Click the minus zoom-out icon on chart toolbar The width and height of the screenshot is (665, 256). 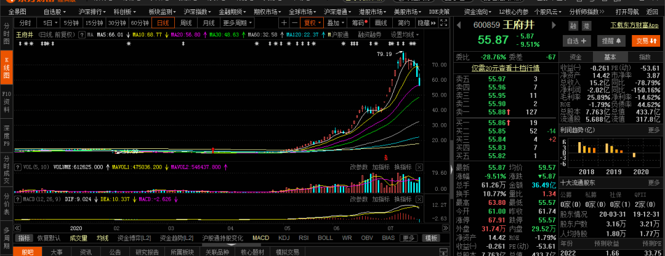click(x=296, y=23)
